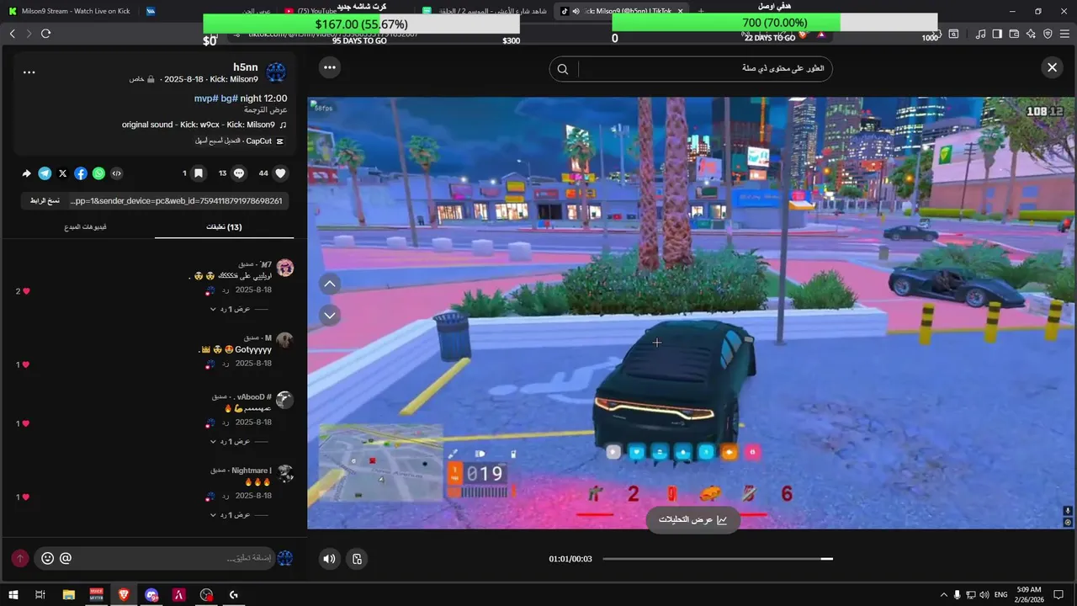Open vAbooD commenter avatar
Image resolution: width=1077 pixels, height=606 pixels.
tap(285, 400)
